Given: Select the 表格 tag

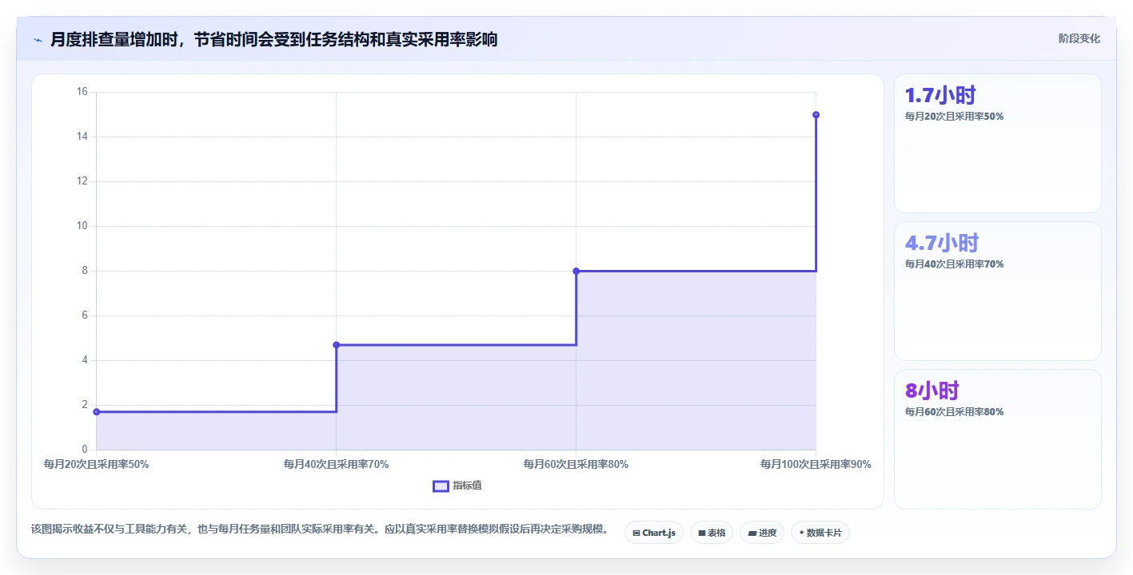Looking at the screenshot, I should pyautogui.click(x=712, y=533).
